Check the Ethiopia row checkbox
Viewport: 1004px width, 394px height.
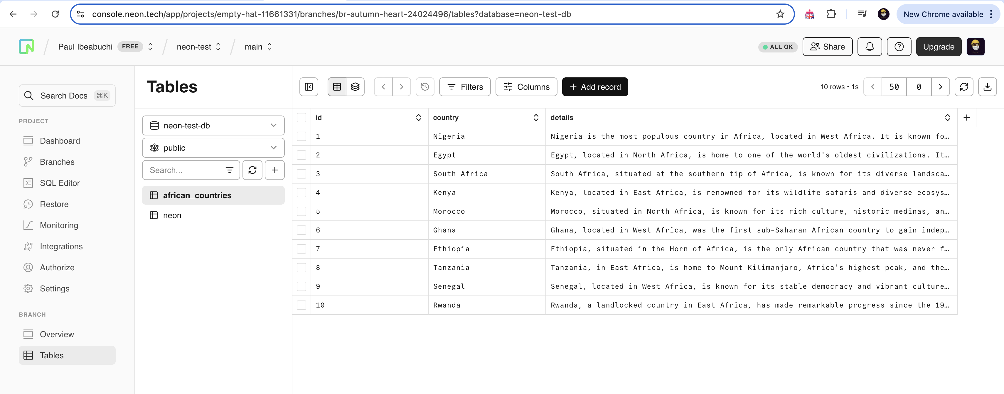(302, 249)
